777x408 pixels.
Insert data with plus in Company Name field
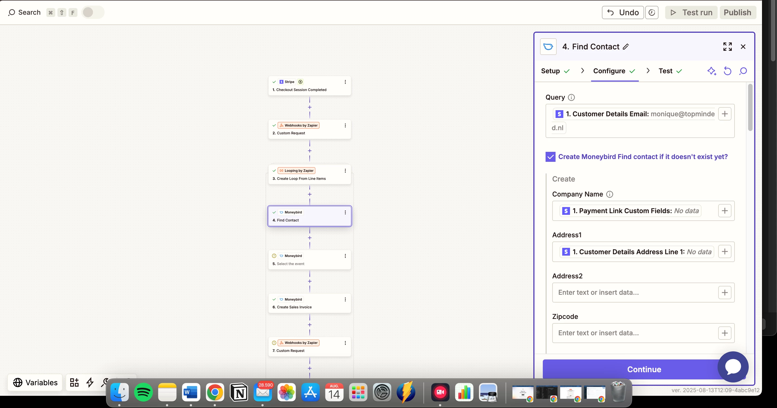coord(725,211)
